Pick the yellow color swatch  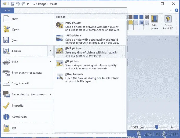(x=131, y=22)
